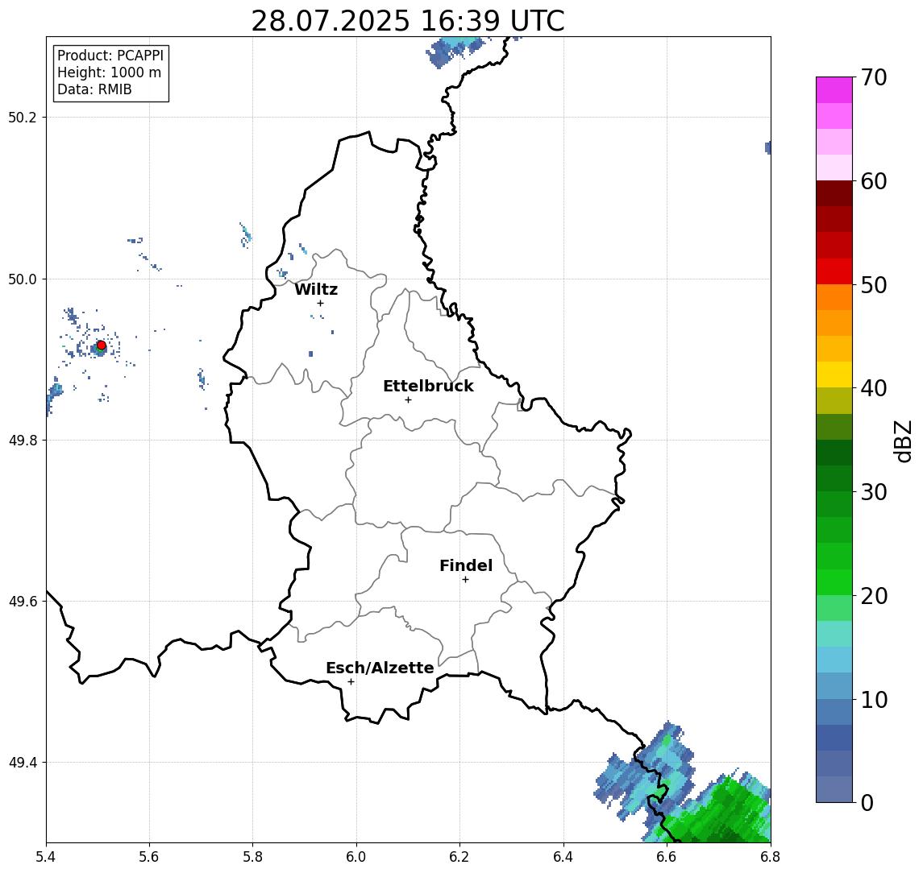Viewport: 923px width, 873px height.
Task: Click the olive colorbar segment below 40
Action: 834,400
